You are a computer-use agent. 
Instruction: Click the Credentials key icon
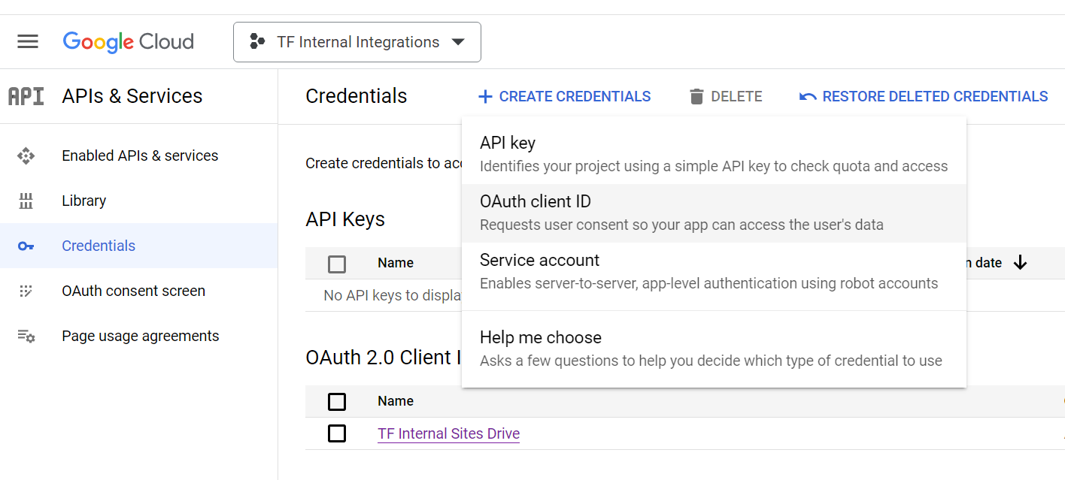(x=26, y=246)
